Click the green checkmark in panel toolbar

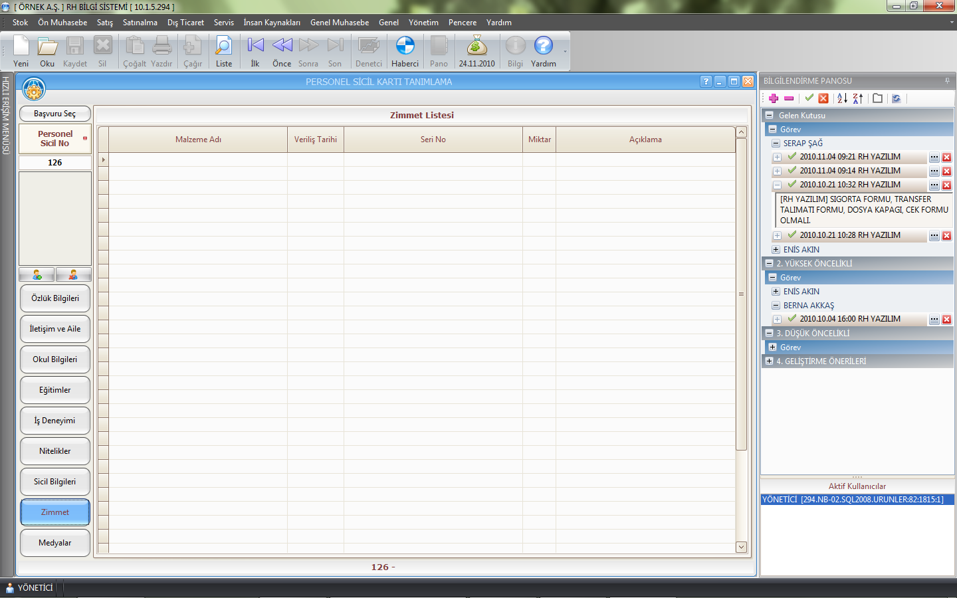(809, 98)
